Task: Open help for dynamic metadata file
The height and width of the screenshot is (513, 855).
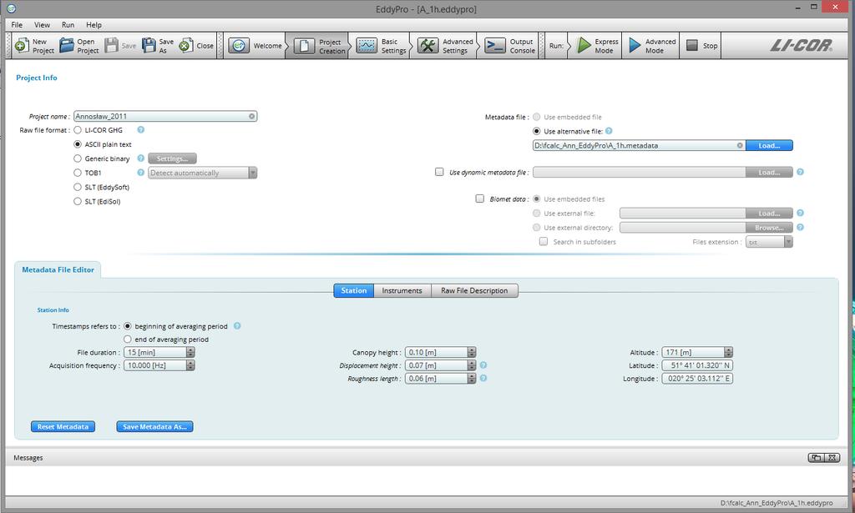Action: (x=800, y=172)
